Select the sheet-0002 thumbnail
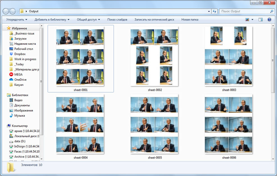This screenshot has height=176, width=277. coord(154,57)
